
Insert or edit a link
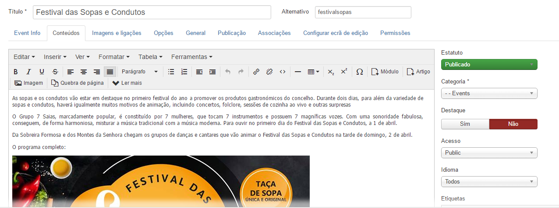[x=256, y=72]
